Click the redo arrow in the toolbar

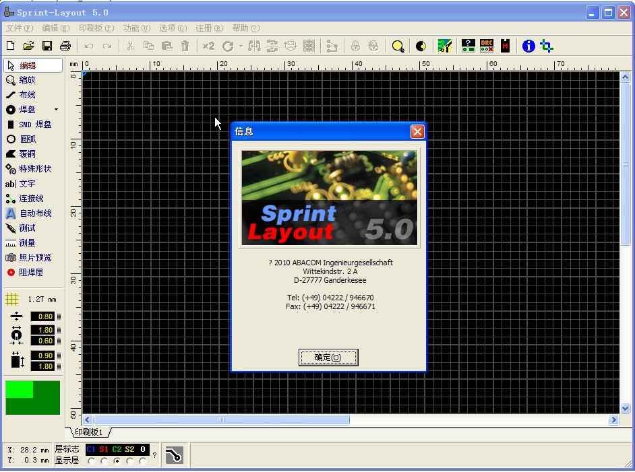[107, 46]
